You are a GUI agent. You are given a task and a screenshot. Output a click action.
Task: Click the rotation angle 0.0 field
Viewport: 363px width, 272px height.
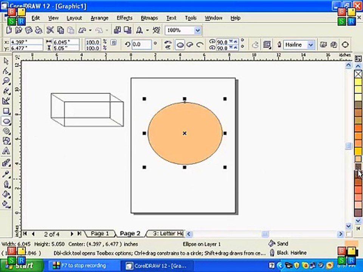click(x=141, y=45)
